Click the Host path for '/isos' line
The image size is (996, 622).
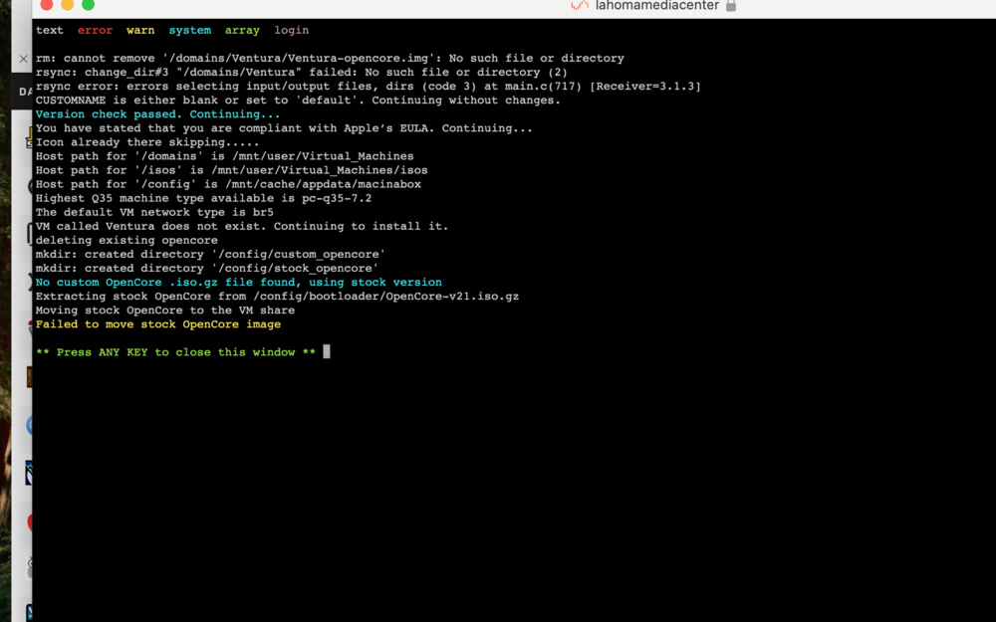point(232,170)
